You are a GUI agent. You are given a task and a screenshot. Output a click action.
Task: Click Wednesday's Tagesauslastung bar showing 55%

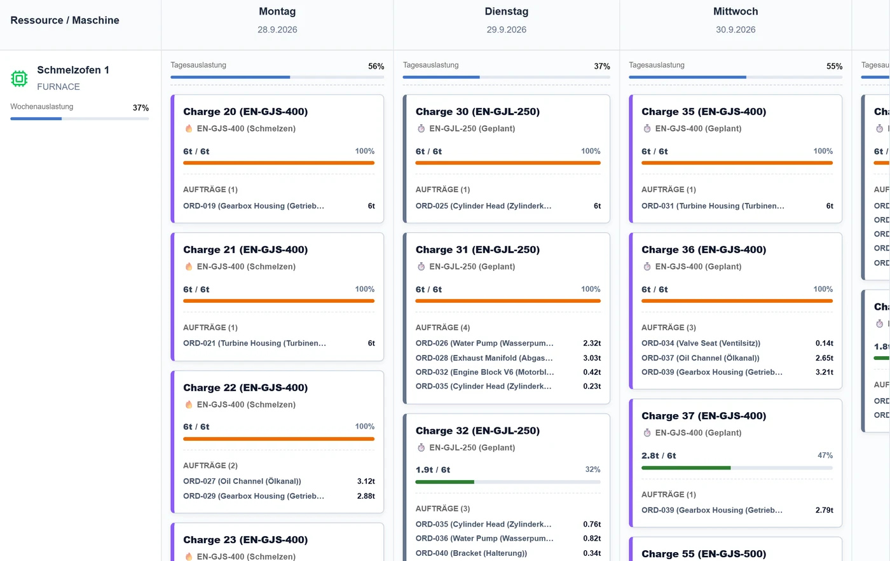[736, 77]
